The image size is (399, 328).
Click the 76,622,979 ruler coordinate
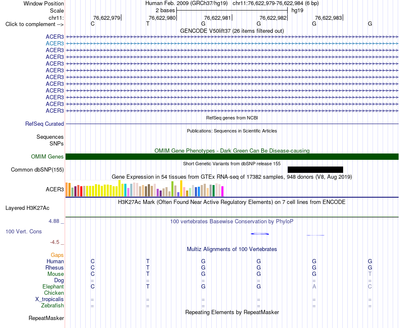coord(107,18)
